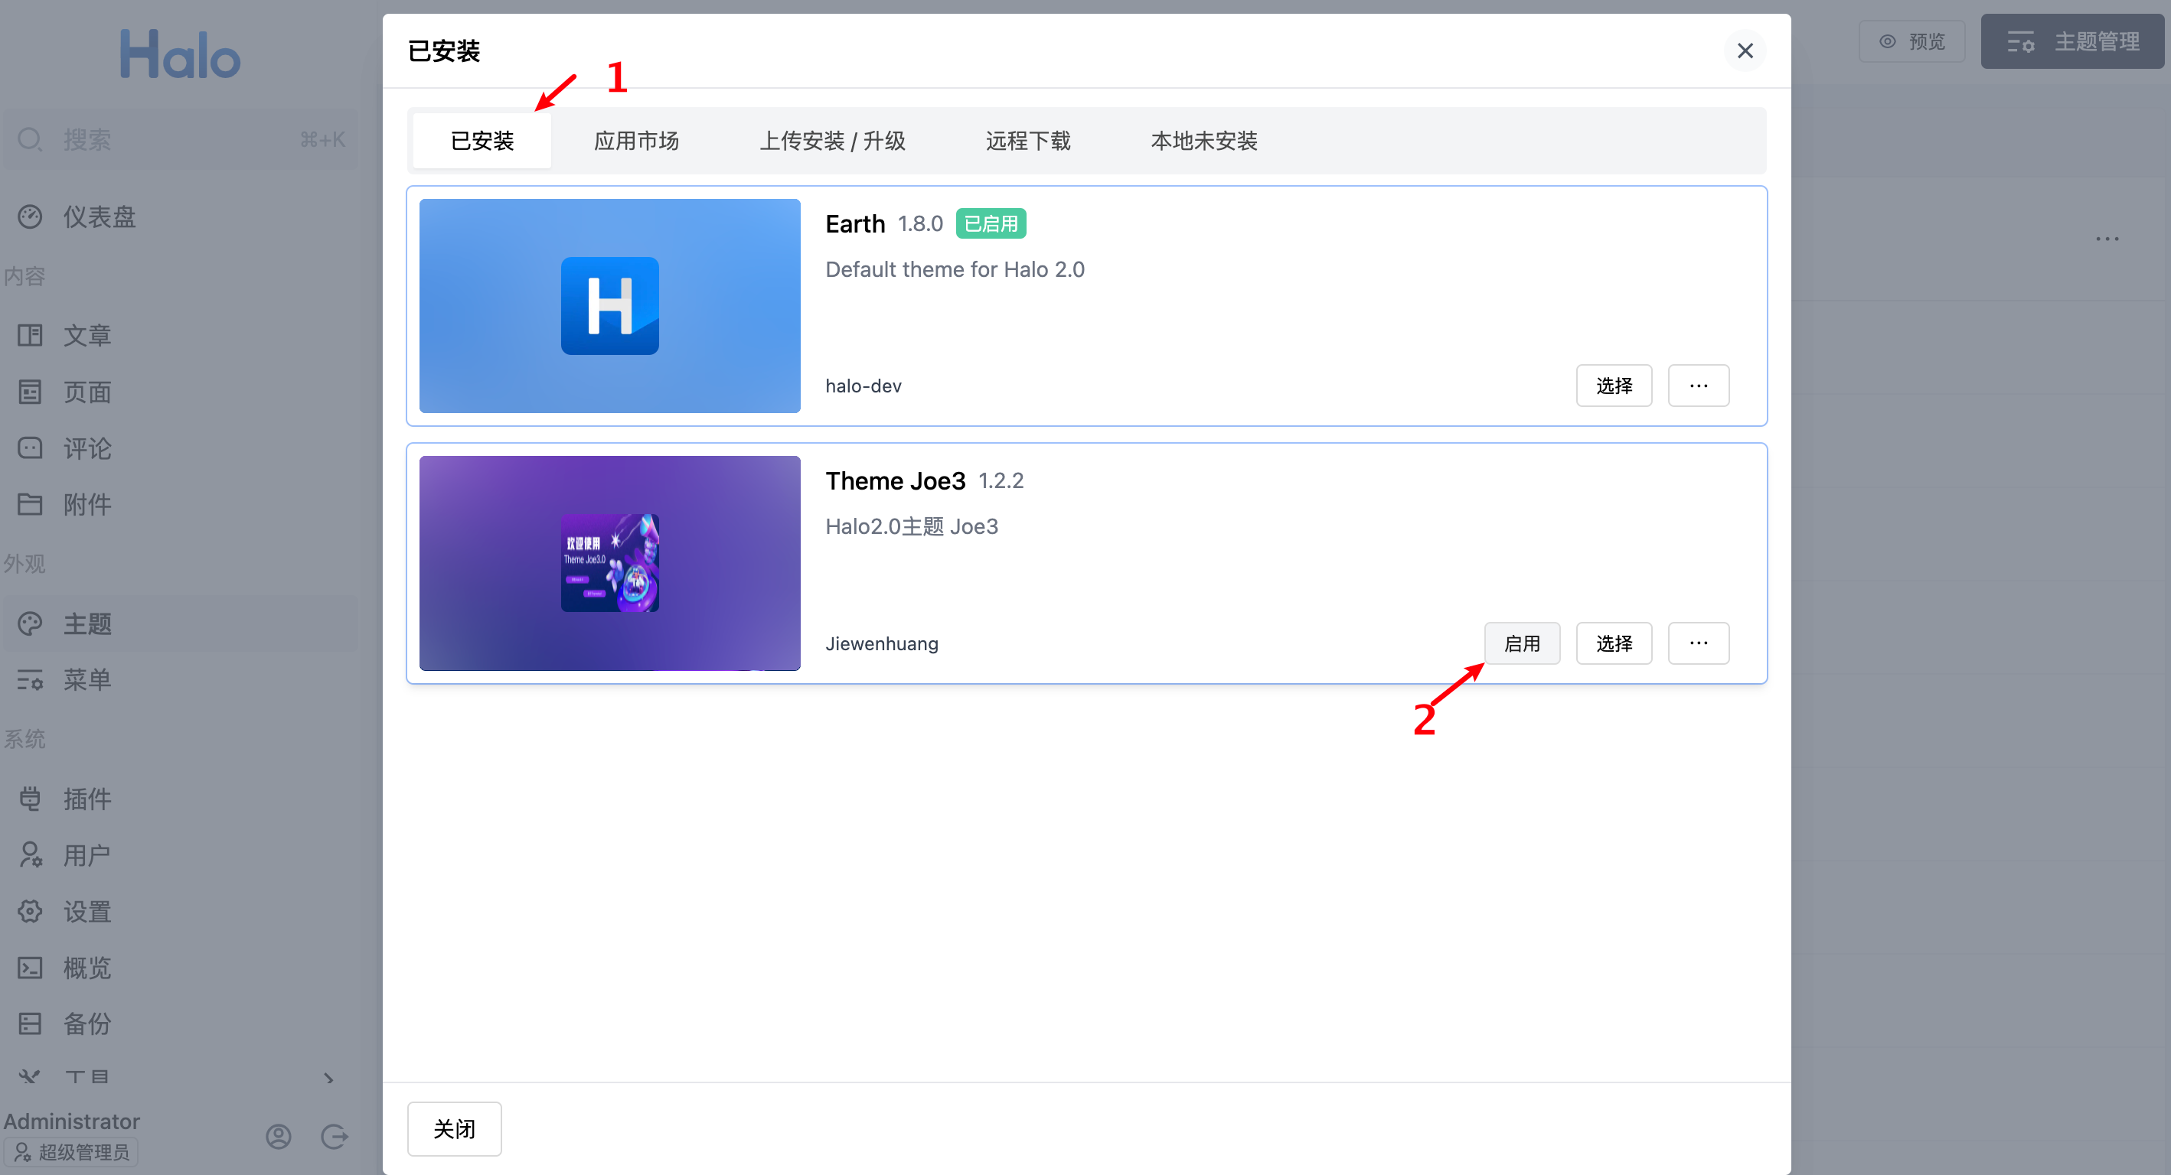Screen dimensions: 2171x1175
Task: Click the 备份 backup icon
Action: click(x=30, y=1024)
